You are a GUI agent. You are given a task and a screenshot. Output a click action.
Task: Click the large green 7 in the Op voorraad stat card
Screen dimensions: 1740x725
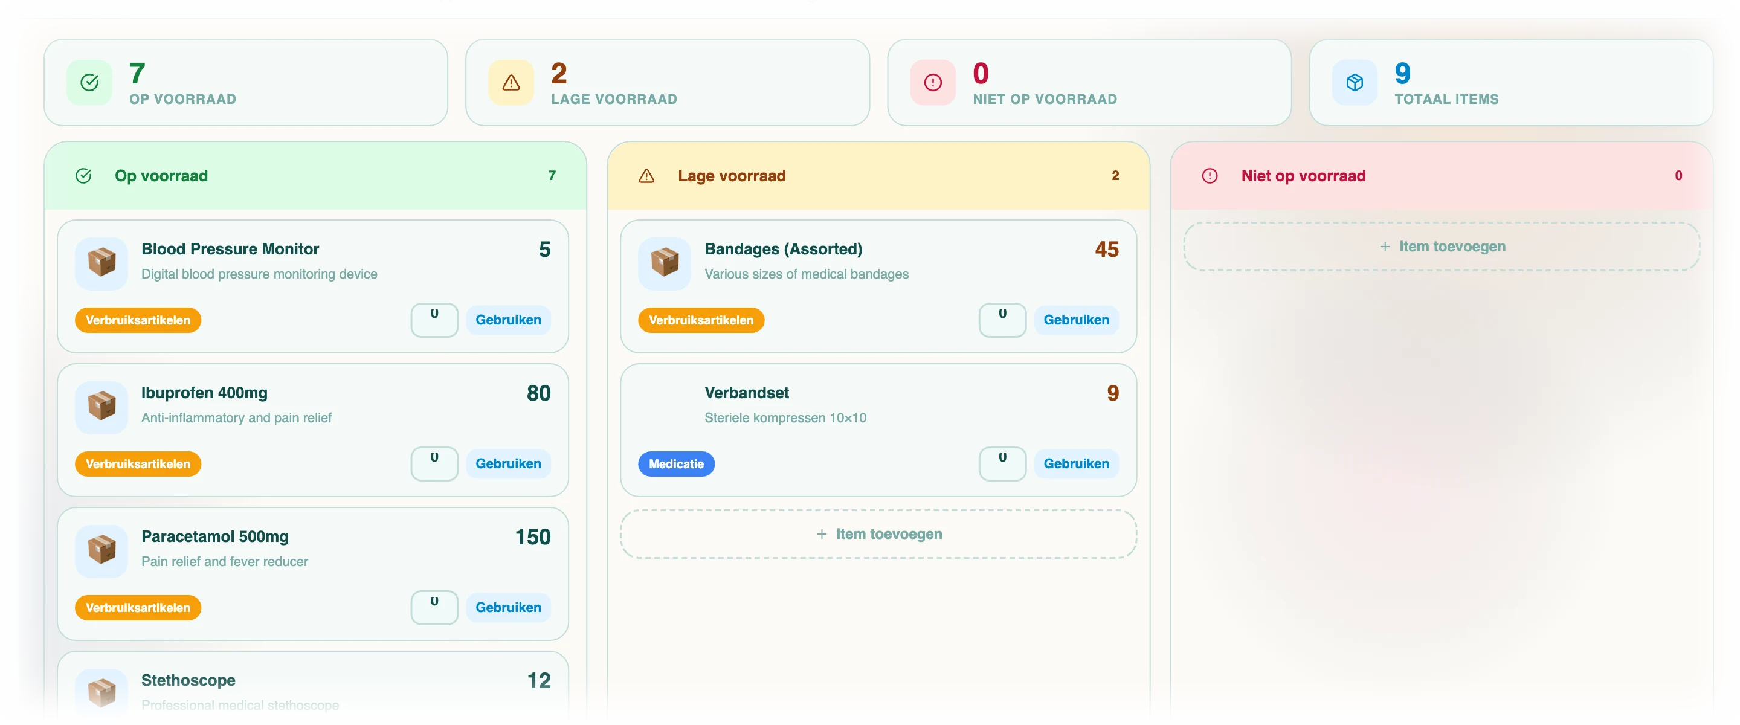(137, 73)
